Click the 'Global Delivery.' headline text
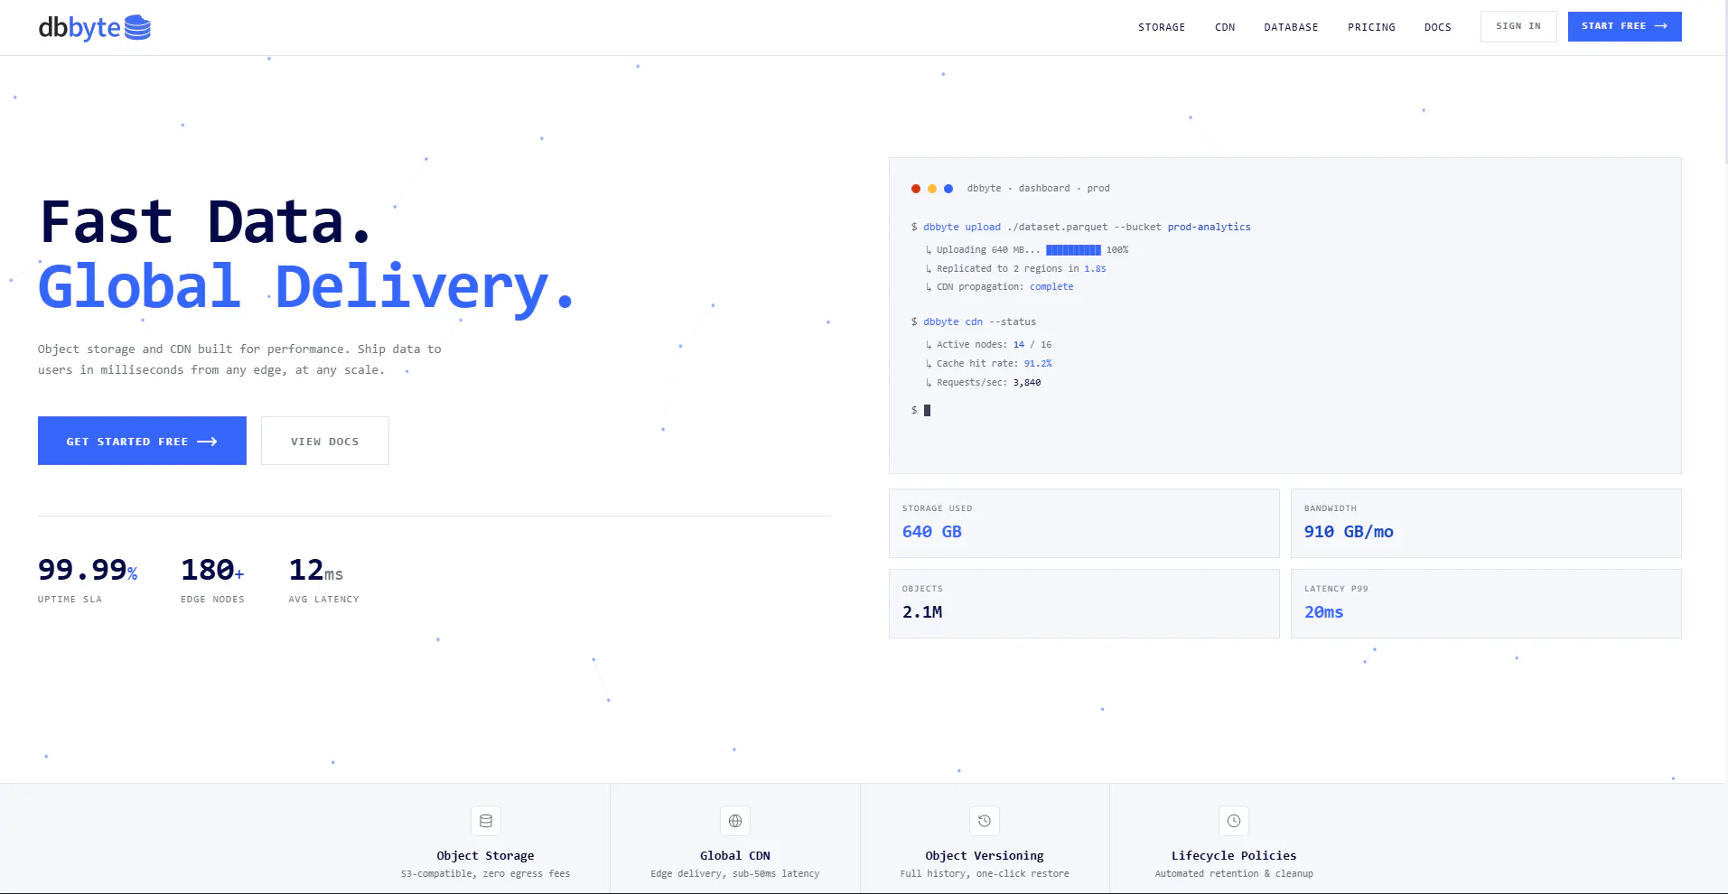Viewport: 1728px width, 894px height. point(306,286)
